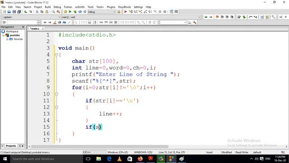289x163 pixels.
Task: Zoom in with the plus magnifier icon
Action: (x=138, y=22)
